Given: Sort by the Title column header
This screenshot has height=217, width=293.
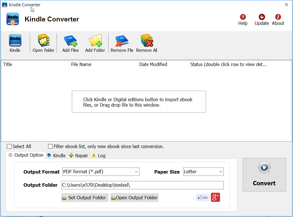Looking at the screenshot, I should coord(35,64).
